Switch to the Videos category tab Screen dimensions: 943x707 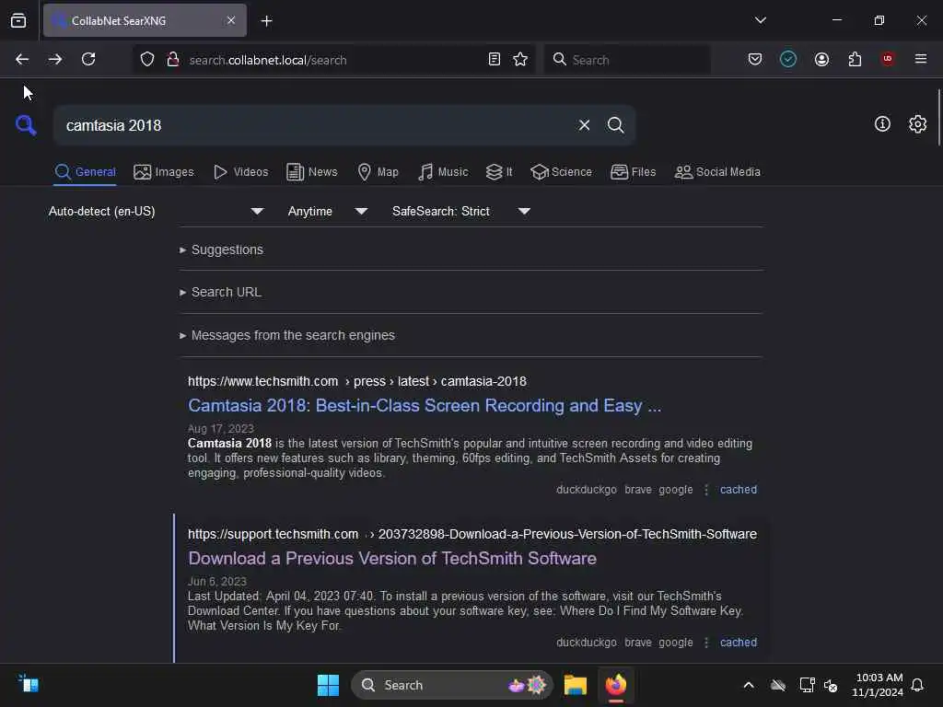240,172
